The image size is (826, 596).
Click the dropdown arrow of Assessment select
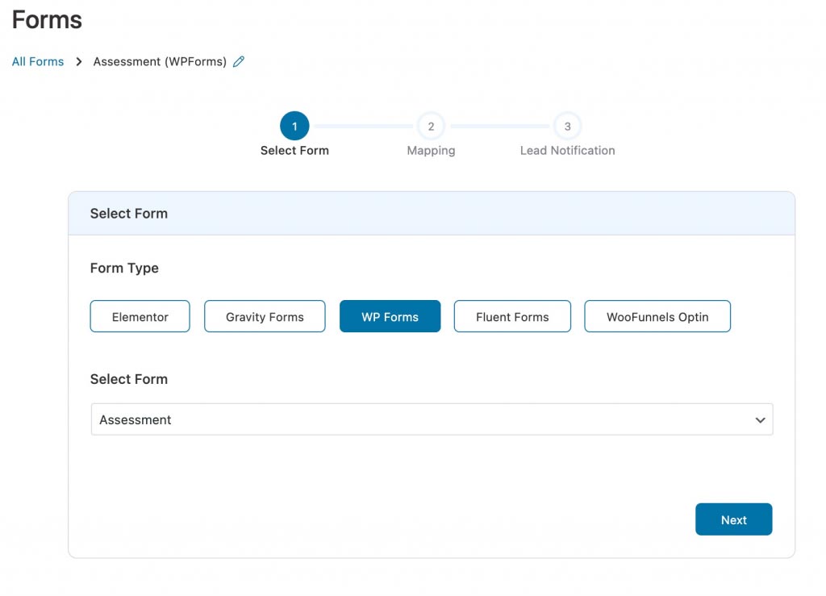point(760,420)
